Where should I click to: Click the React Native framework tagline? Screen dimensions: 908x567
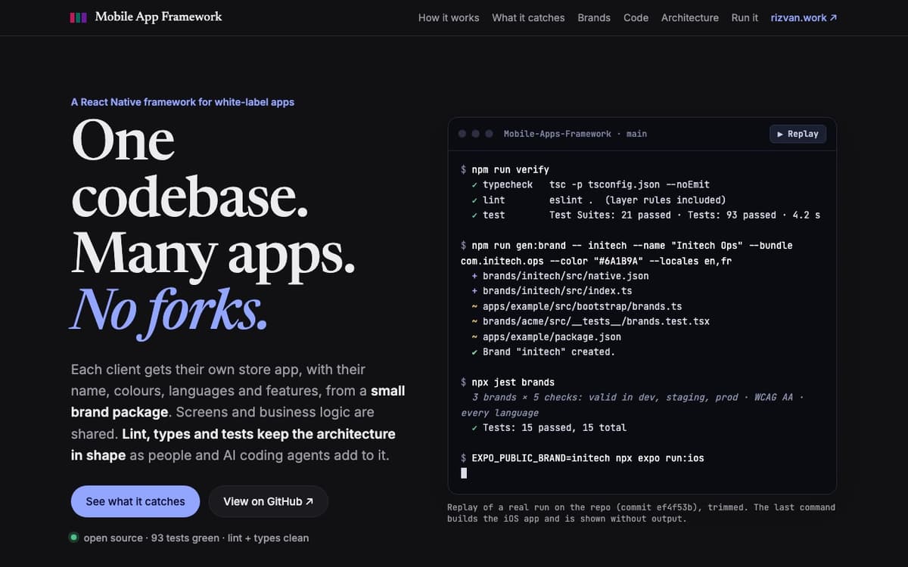(182, 101)
